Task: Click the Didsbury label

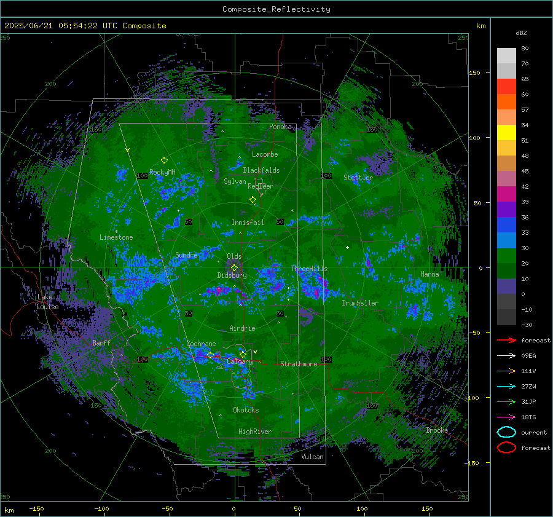Action: (x=232, y=275)
